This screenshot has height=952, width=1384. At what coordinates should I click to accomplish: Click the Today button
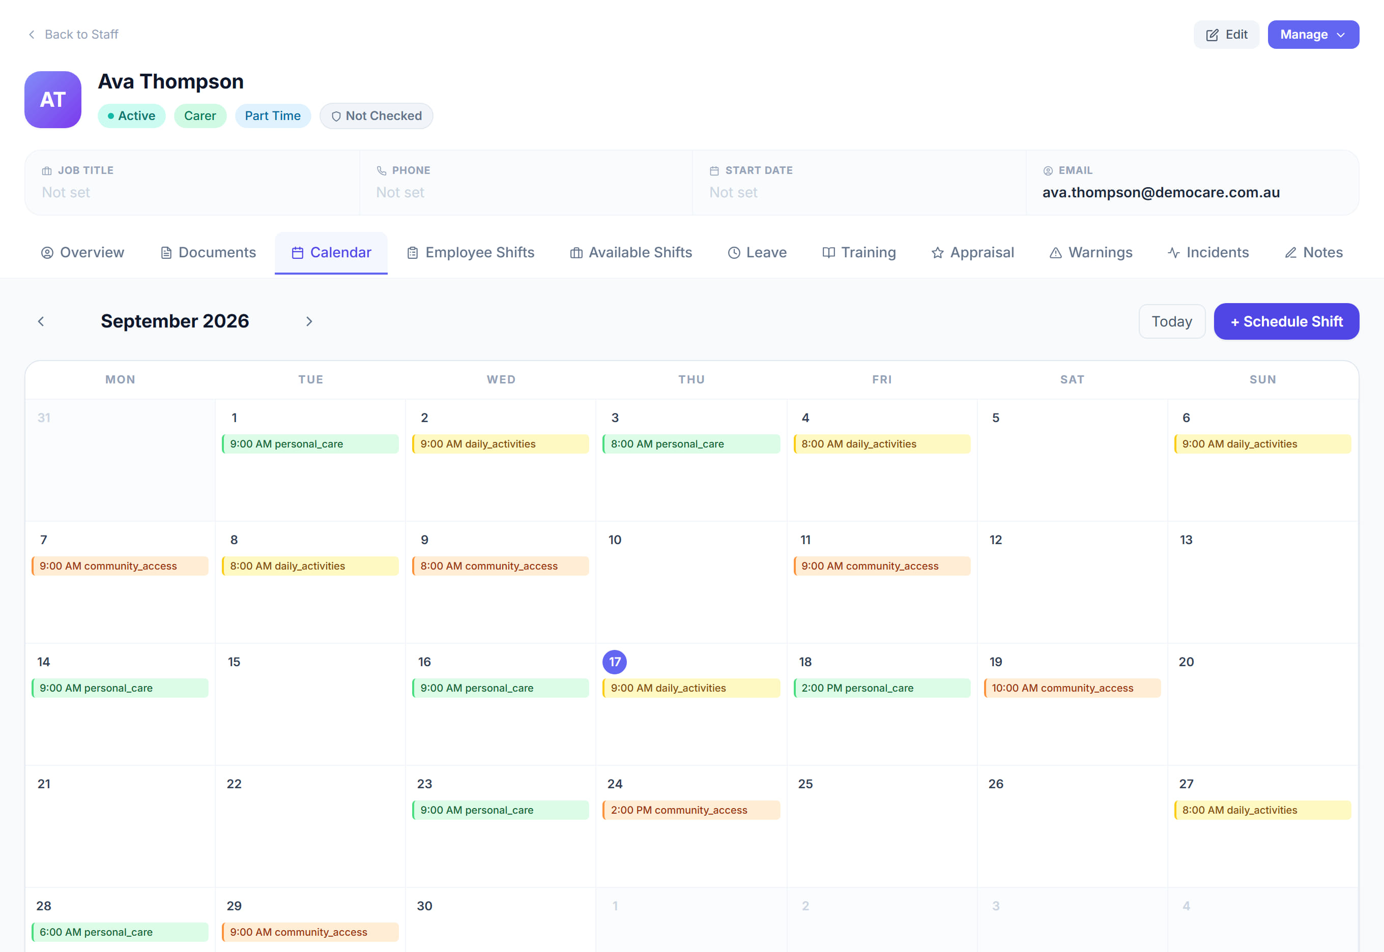click(x=1171, y=321)
